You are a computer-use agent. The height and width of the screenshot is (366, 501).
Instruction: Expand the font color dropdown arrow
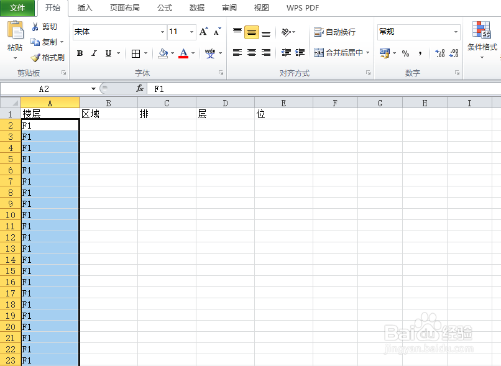tap(193, 53)
